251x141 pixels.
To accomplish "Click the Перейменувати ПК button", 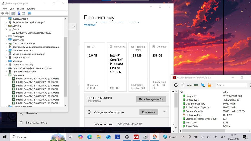I will point(151,99).
